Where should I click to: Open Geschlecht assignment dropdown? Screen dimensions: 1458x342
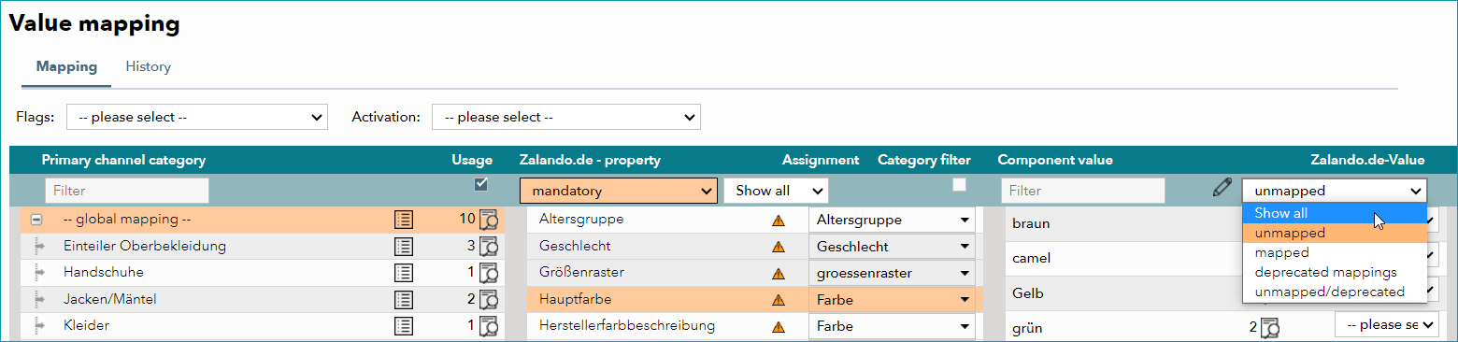[892, 247]
